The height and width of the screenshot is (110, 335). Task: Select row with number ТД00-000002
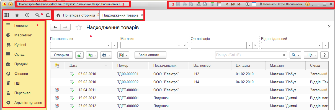point(189,82)
